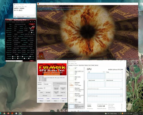Select the WiFi entry in Task Manager
The width and height of the screenshot is (143, 115).
[x=76, y=101]
